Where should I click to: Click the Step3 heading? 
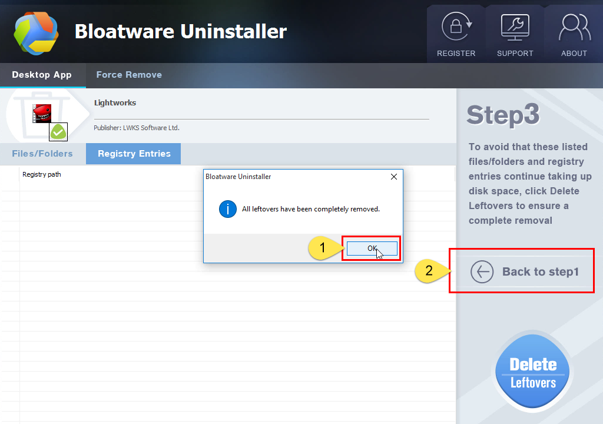pyautogui.click(x=503, y=115)
